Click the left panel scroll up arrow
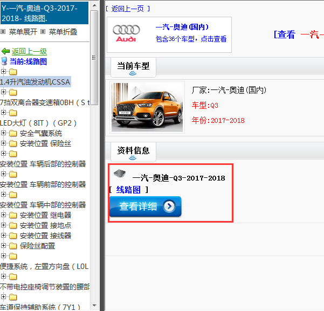The width and height of the screenshot is (324, 311). [x=94, y=5]
